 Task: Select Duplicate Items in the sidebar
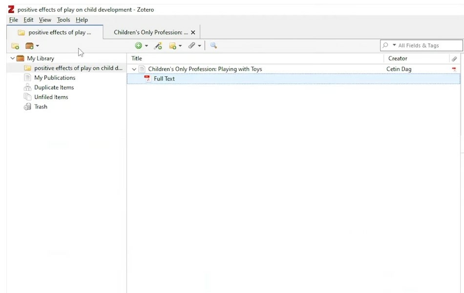click(54, 87)
